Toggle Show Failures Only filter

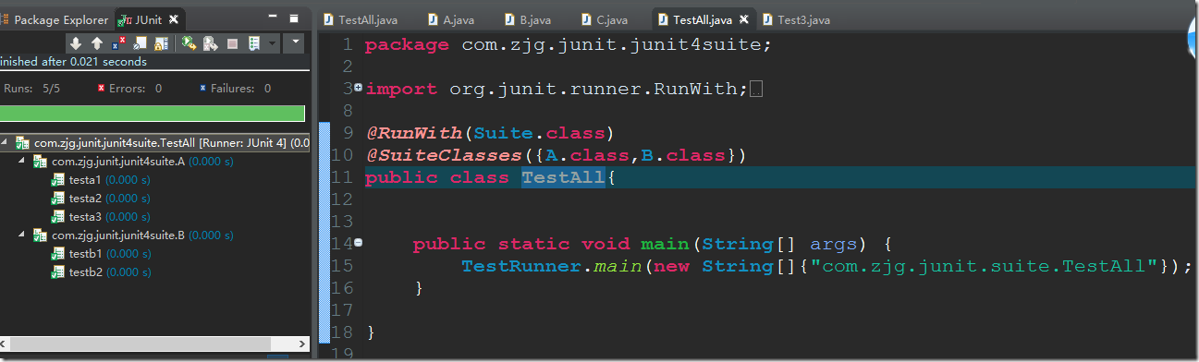tap(118, 42)
